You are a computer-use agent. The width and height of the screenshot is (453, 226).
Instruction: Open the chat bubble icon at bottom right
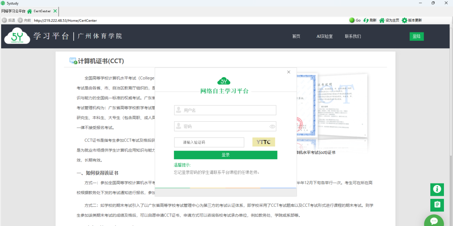point(433,221)
